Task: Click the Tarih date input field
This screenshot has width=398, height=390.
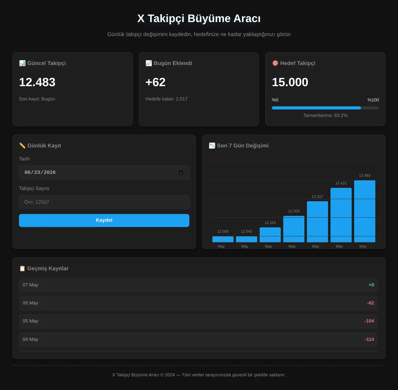Action: click(104, 172)
